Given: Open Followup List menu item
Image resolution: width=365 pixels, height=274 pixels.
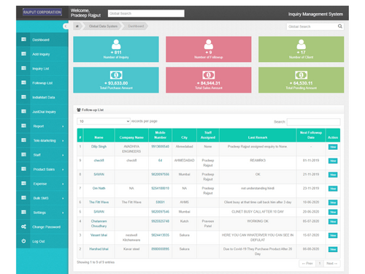Looking at the screenshot, I should click(x=42, y=83).
